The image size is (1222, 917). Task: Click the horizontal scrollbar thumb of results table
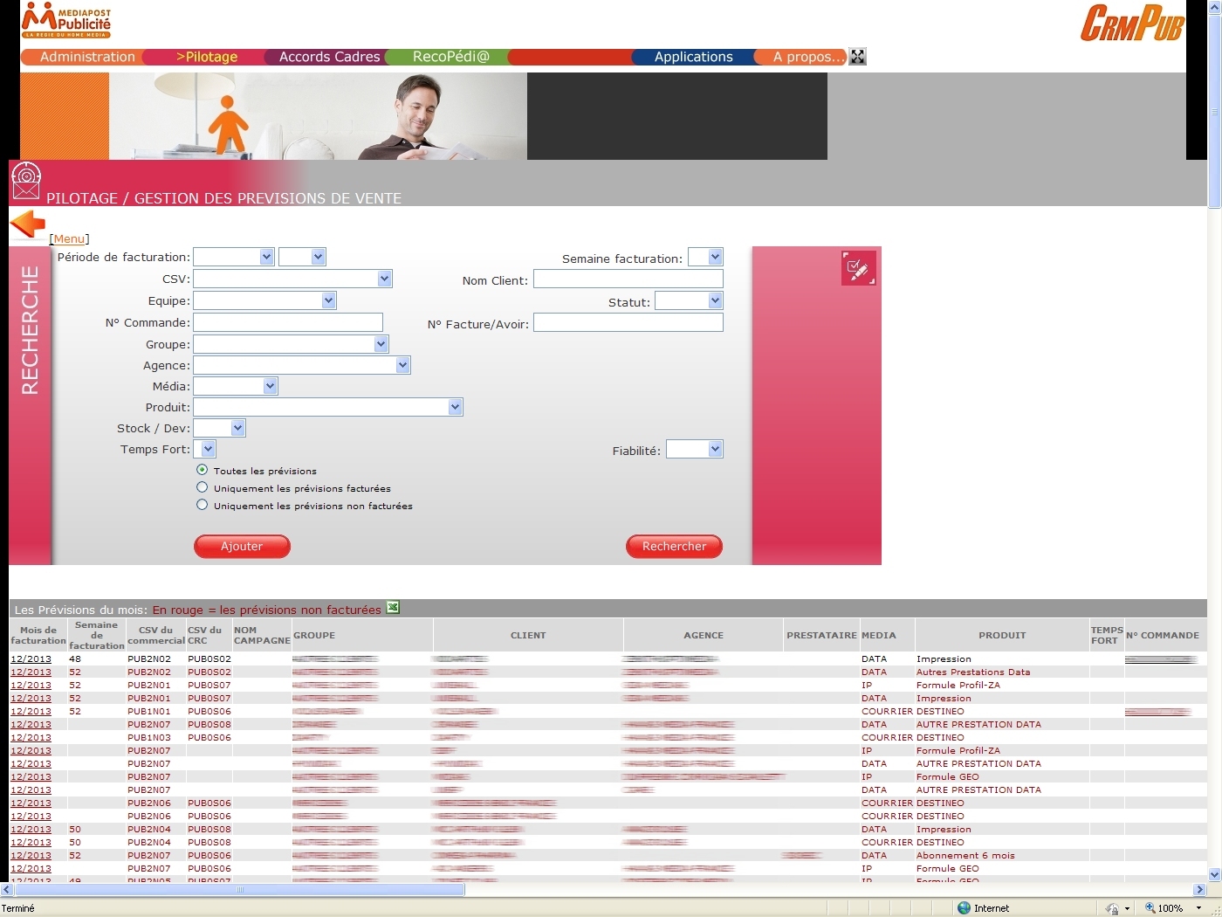tap(239, 890)
